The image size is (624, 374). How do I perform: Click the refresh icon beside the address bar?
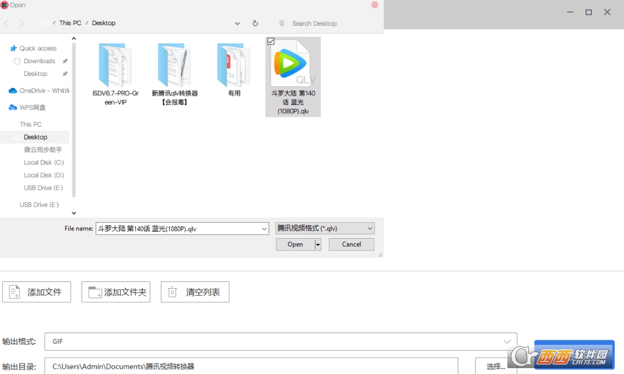[x=255, y=23]
